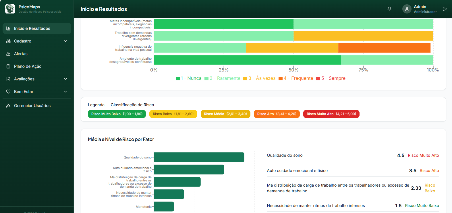Expand the Bem Estar submenu chevron
This screenshot has height=213, width=452.
click(x=65, y=92)
